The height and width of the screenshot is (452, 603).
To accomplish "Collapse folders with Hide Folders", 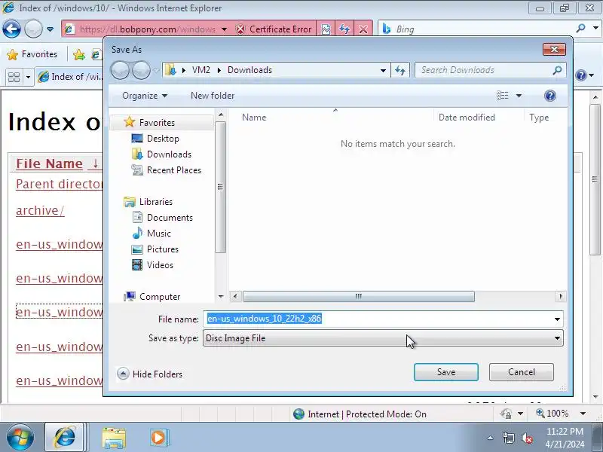I will point(150,374).
